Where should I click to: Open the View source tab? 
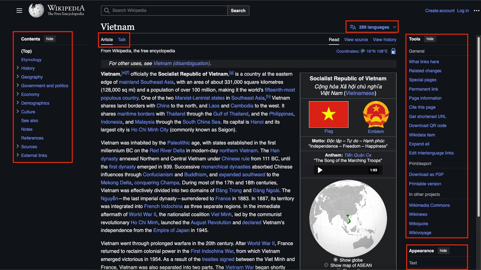pyautogui.click(x=356, y=40)
